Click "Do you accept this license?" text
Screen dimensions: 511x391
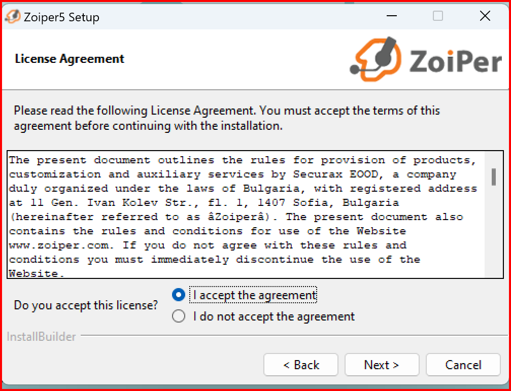[x=86, y=305]
